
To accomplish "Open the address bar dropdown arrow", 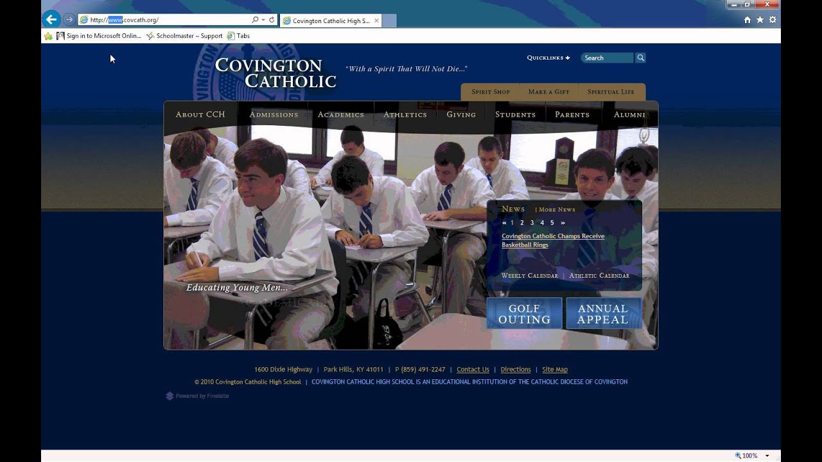I will click(x=263, y=20).
